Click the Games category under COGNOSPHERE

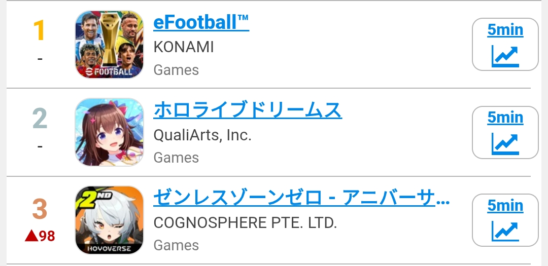[176, 245]
